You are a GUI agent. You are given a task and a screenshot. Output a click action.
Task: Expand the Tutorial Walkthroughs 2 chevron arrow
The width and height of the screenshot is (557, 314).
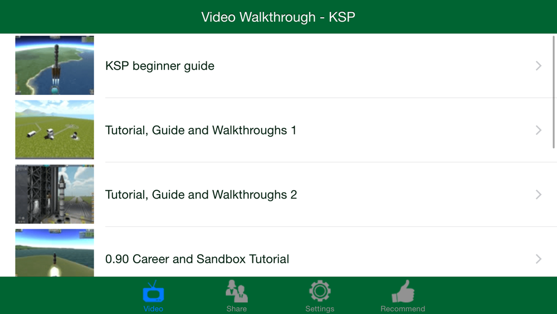(x=539, y=195)
